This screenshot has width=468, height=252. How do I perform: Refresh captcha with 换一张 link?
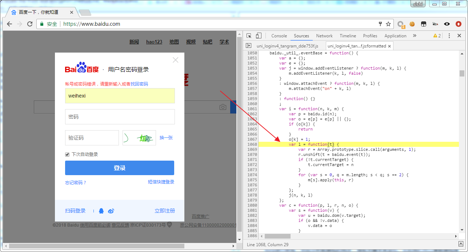coord(166,138)
